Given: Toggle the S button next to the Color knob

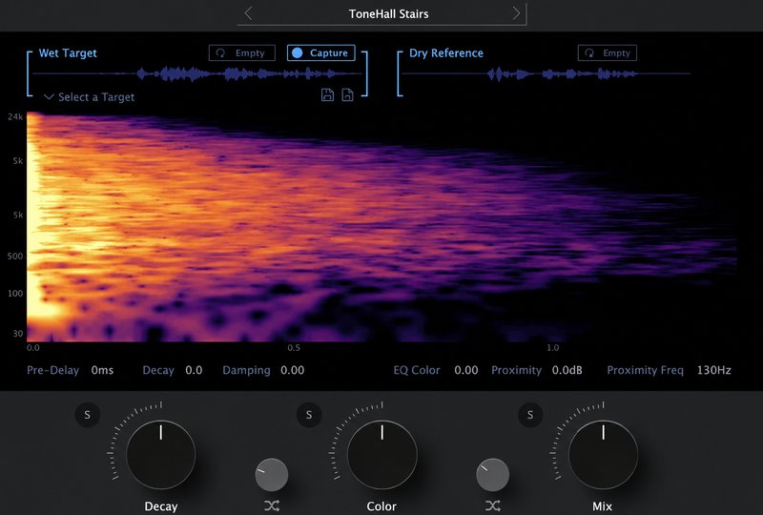Looking at the screenshot, I should 308,415.
